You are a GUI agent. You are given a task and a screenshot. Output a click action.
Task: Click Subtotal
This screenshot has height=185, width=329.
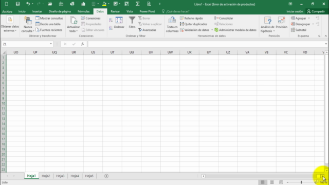point(299,30)
